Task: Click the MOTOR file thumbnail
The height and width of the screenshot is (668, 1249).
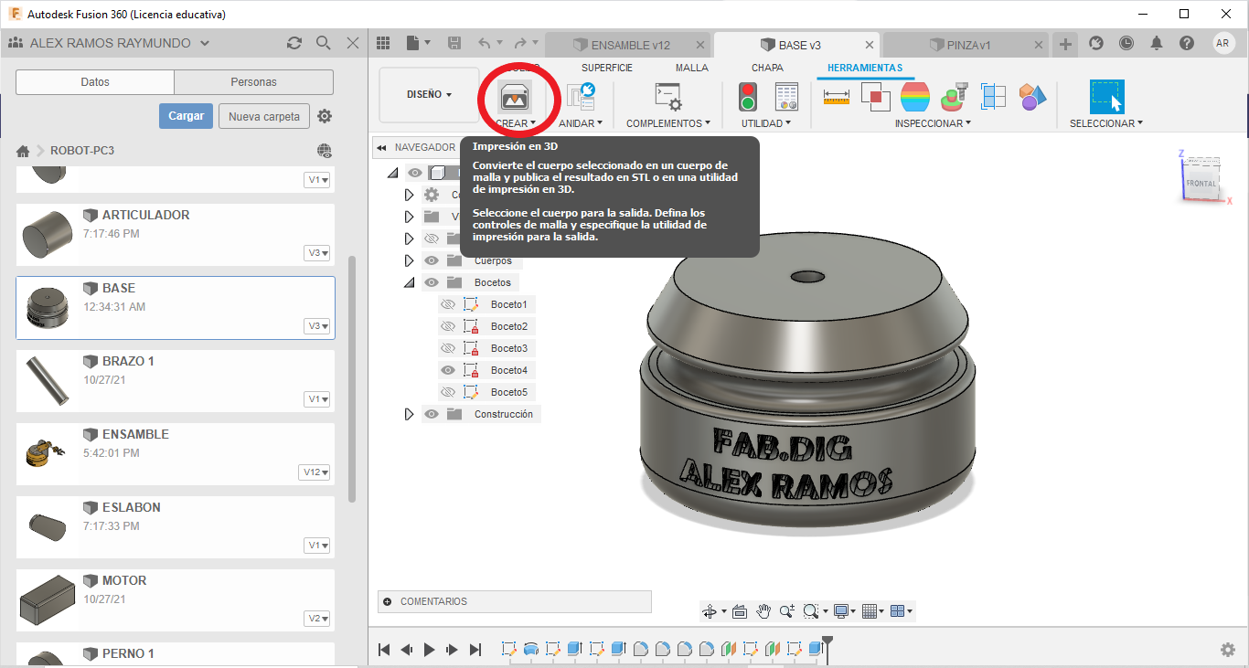Action: [47, 599]
